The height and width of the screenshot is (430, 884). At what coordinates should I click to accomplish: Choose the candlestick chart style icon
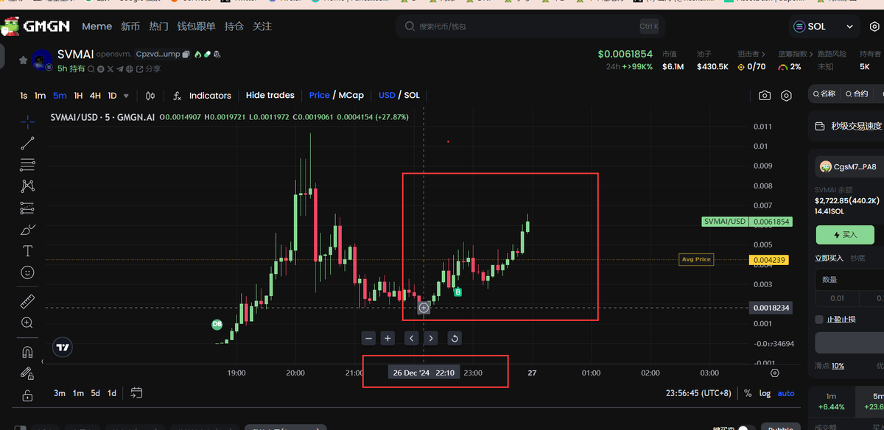pos(150,96)
